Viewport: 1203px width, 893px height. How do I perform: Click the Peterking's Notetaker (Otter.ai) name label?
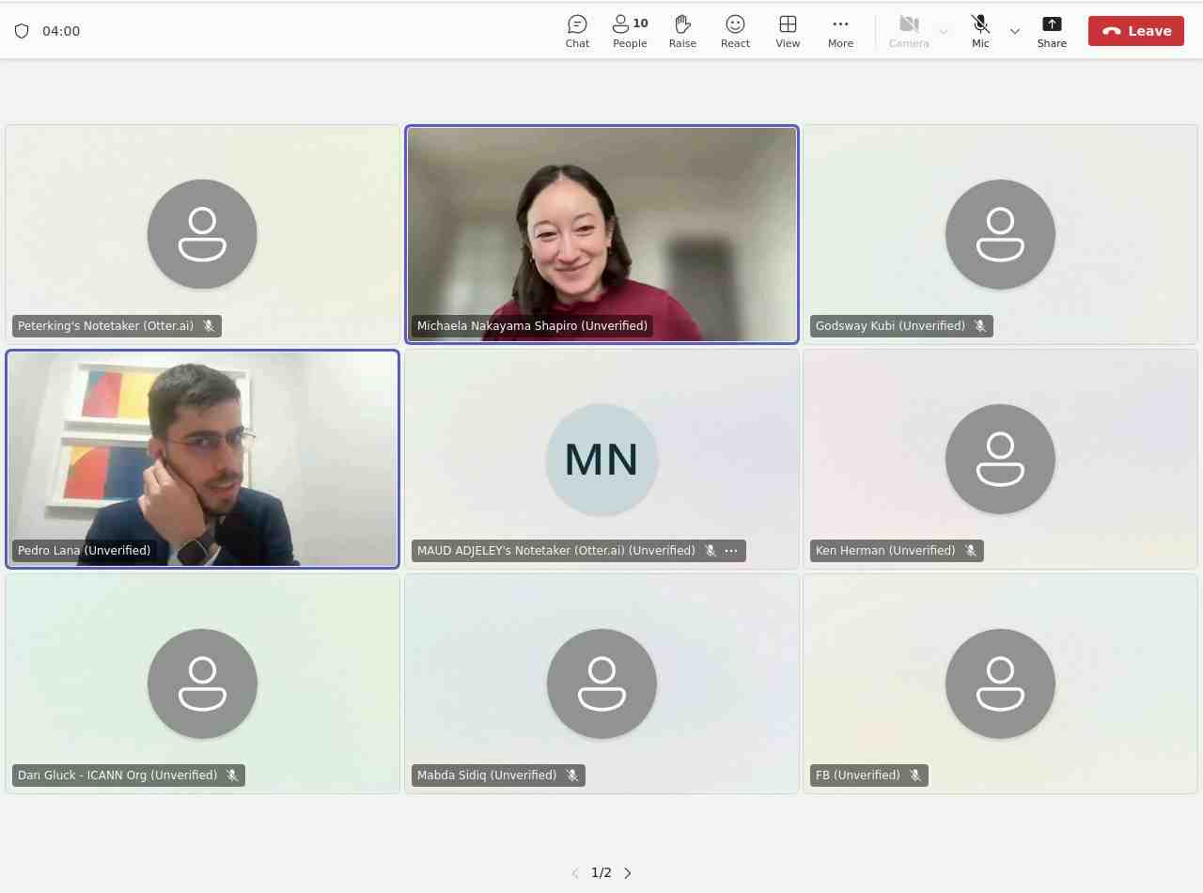click(105, 326)
